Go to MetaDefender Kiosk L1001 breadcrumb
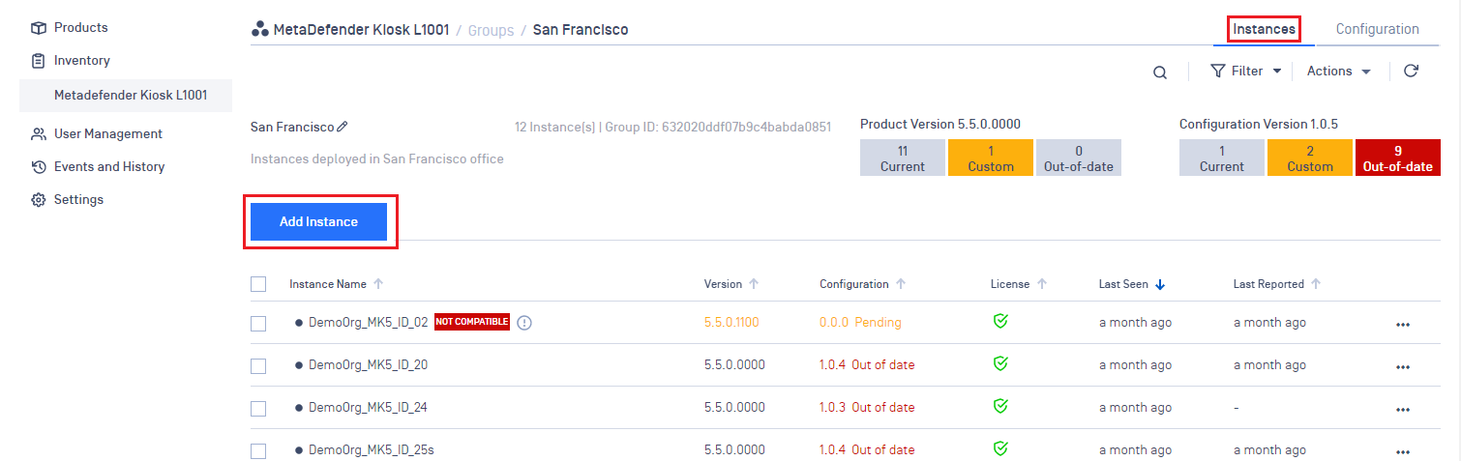 [361, 30]
